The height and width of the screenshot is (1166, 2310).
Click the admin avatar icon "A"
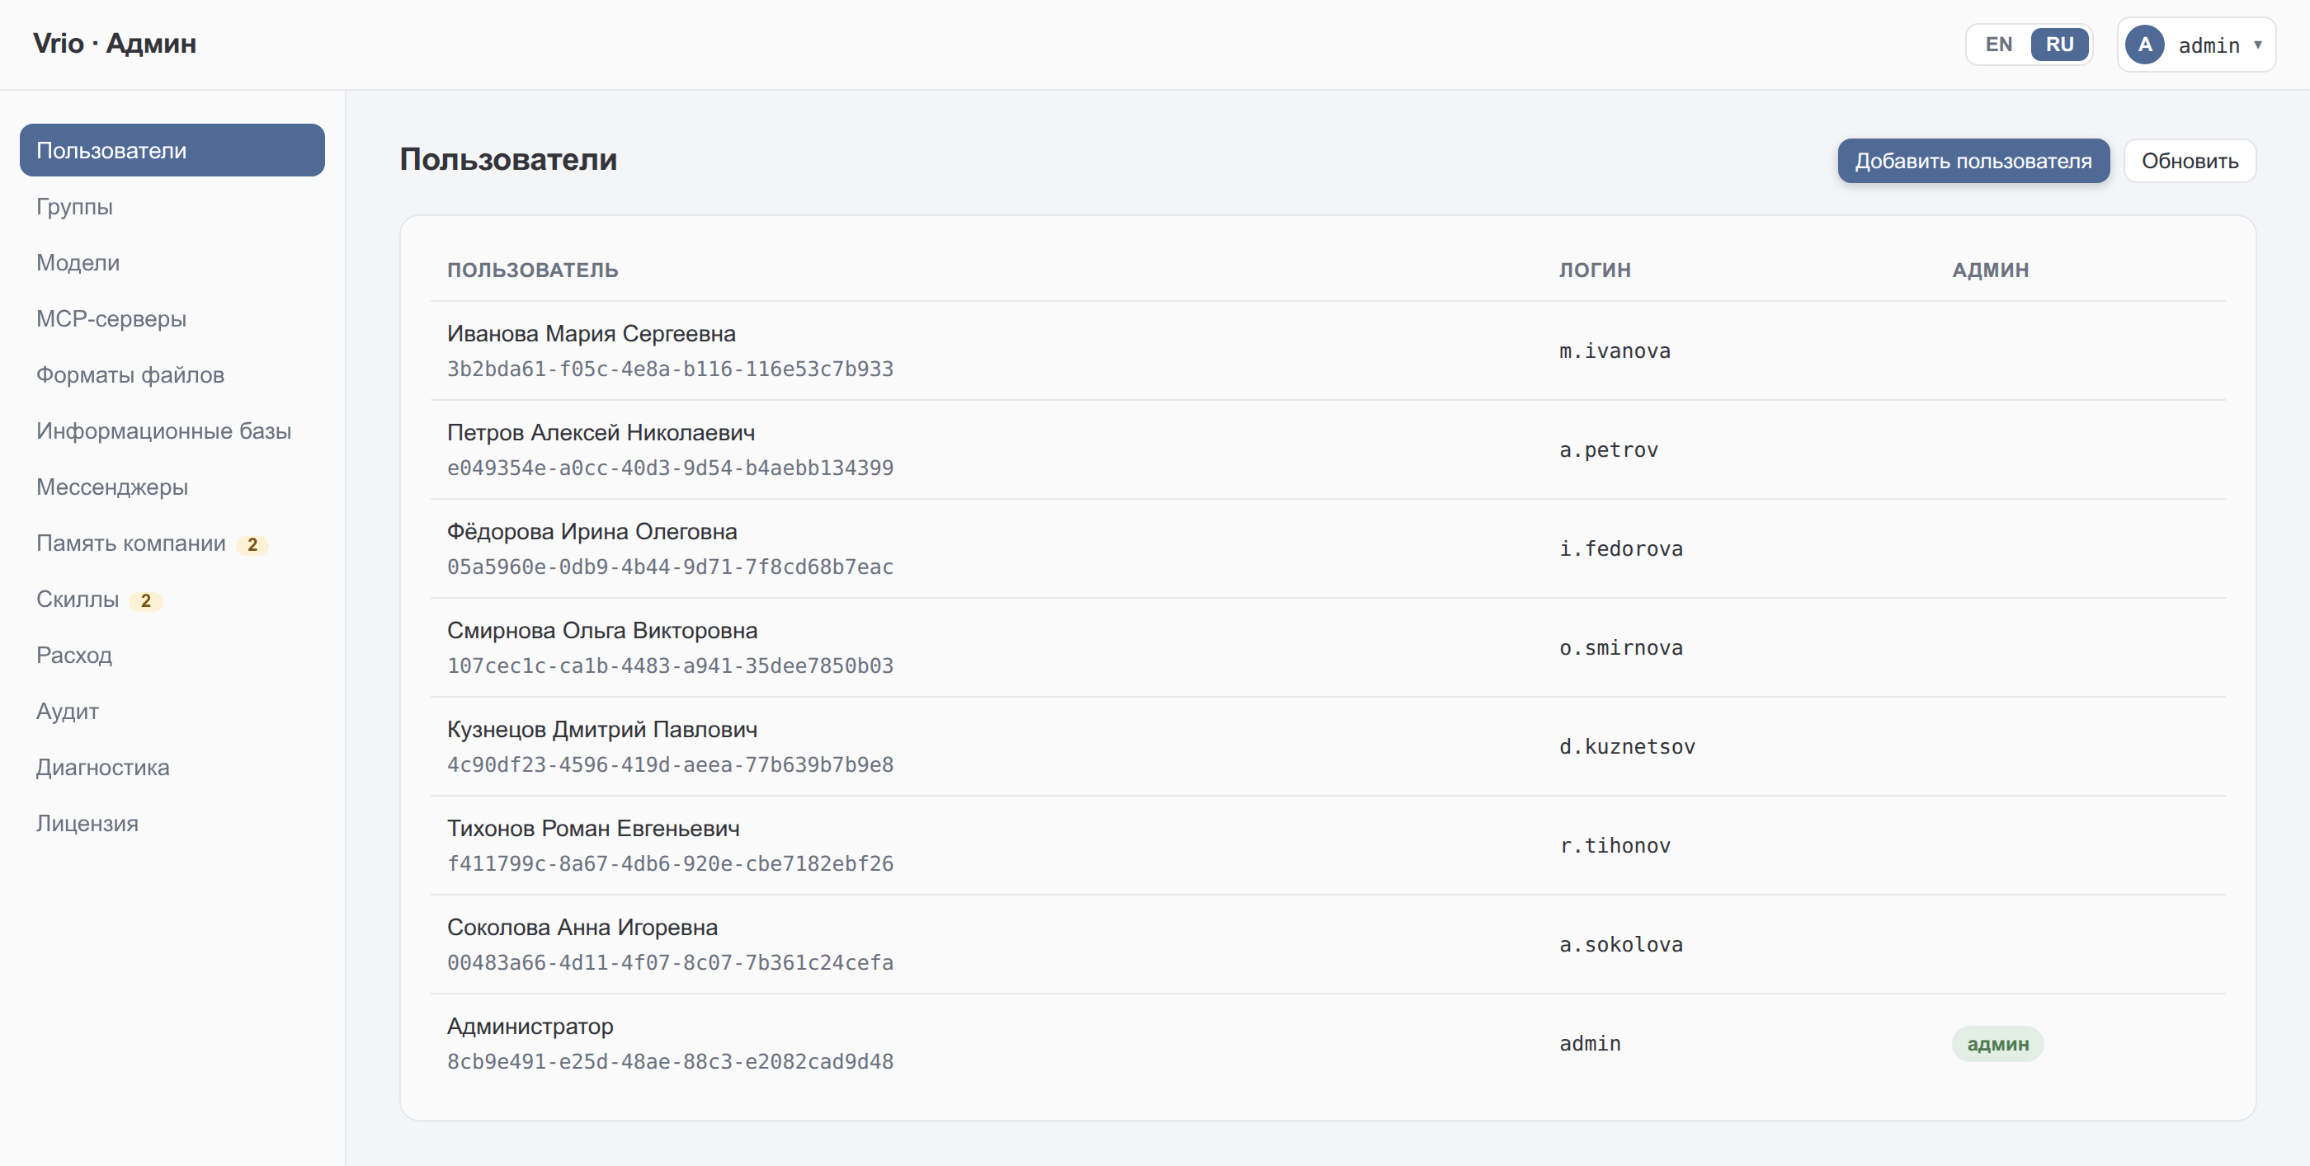[2144, 45]
